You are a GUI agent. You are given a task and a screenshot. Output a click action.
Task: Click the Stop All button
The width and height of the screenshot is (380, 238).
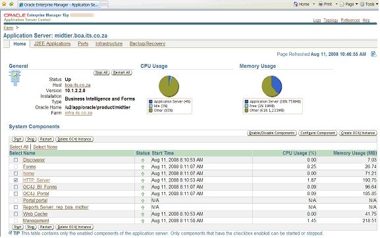[101, 72]
